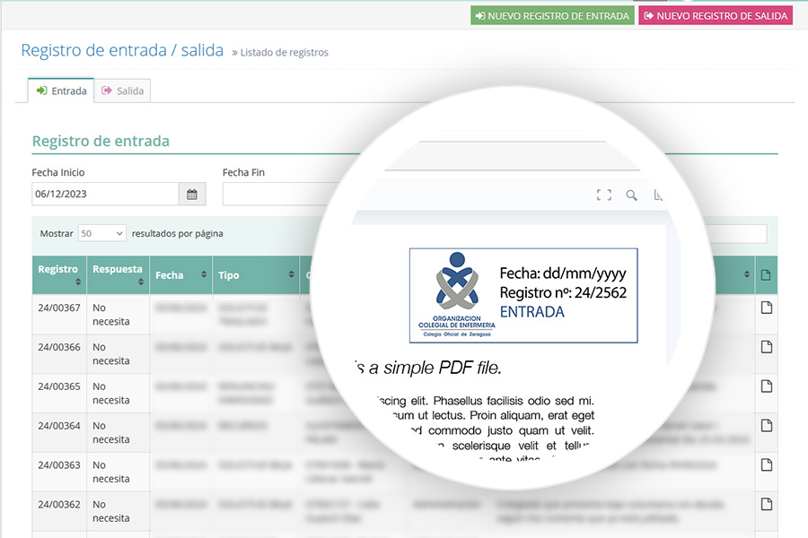Focus the Fecha Inicio date field
This screenshot has height=538, width=808.
click(106, 194)
